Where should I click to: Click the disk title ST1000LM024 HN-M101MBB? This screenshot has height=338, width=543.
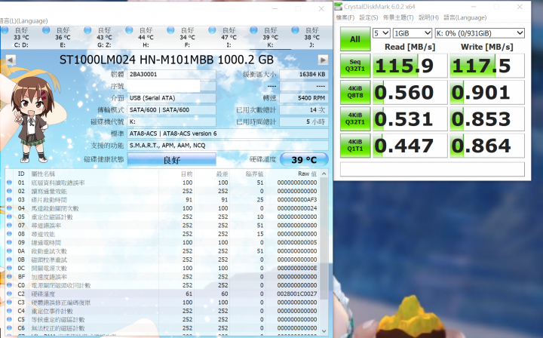[167, 60]
